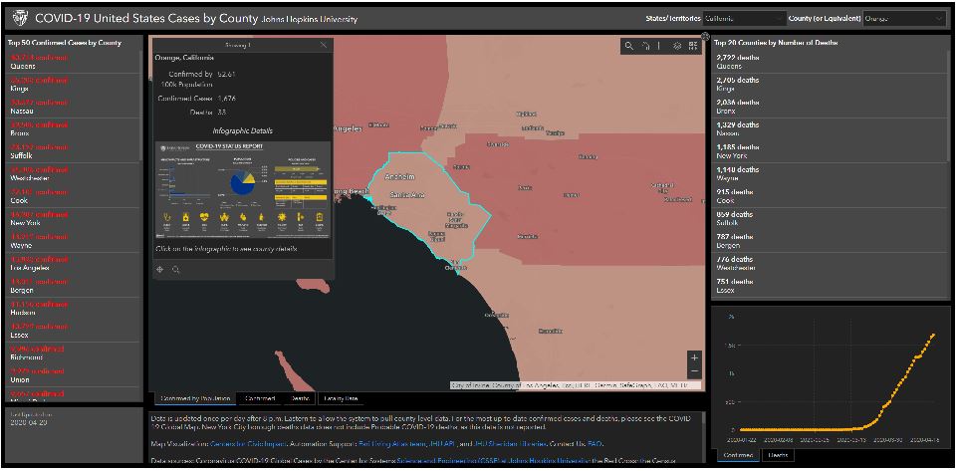The image size is (958, 471).
Task: Open the County dropdown showing Orange
Action: (904, 19)
